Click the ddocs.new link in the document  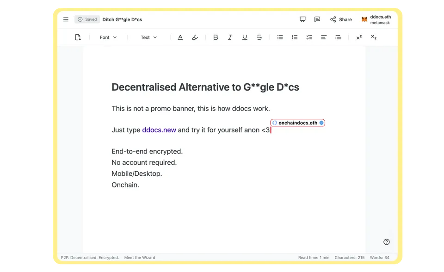point(159,130)
